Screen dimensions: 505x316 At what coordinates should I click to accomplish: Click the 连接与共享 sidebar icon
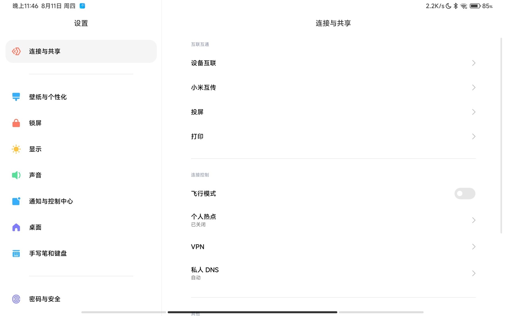16,51
